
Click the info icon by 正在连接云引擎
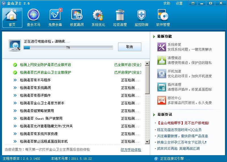[x=156, y=159]
